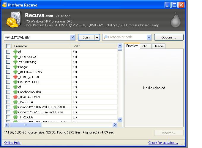Screen dimensions: 202x148
Task: Mark the _IDADARI.MP3 checkbox
Action: point(8,97)
